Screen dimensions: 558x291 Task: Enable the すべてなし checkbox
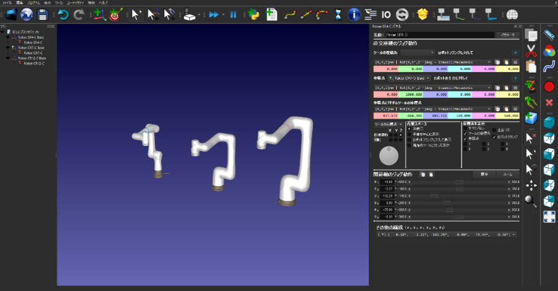click(x=465, y=129)
